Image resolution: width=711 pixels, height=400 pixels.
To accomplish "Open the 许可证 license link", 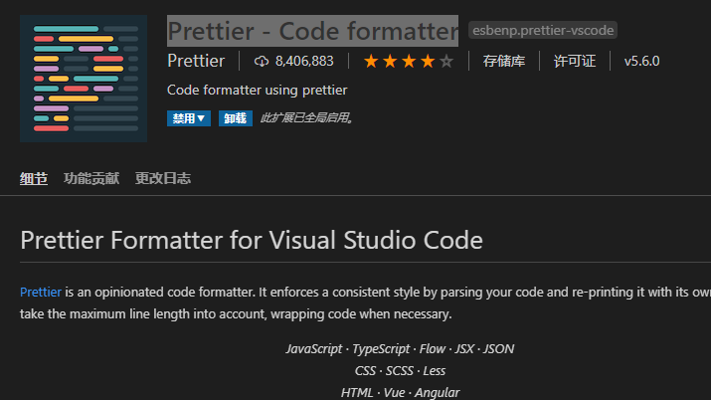I will (x=575, y=61).
